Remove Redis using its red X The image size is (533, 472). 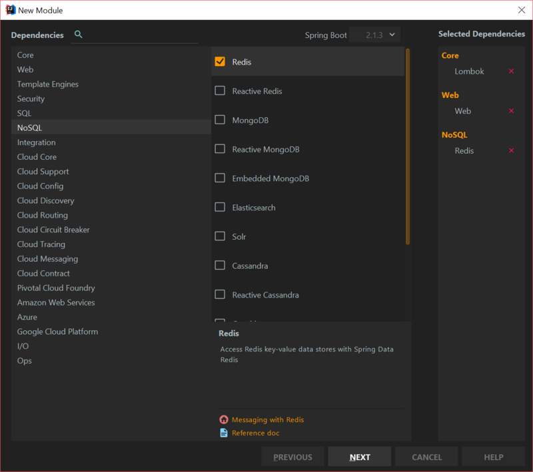[x=511, y=151]
